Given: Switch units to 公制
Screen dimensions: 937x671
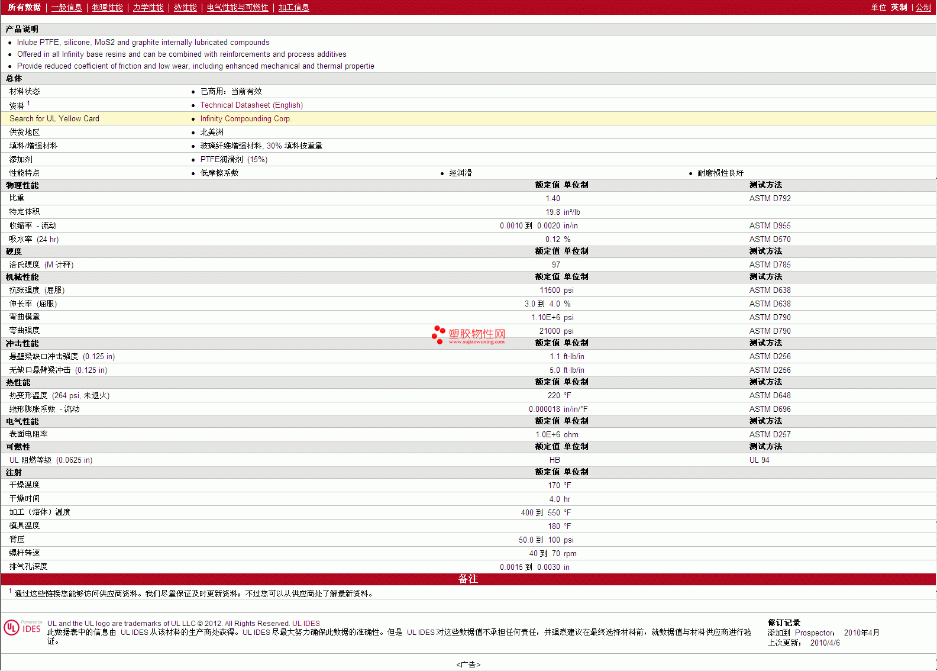Looking at the screenshot, I should pos(923,7).
